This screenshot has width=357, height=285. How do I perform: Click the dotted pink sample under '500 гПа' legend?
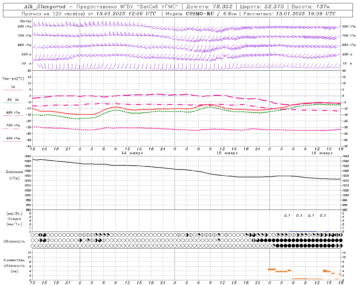[13, 141]
